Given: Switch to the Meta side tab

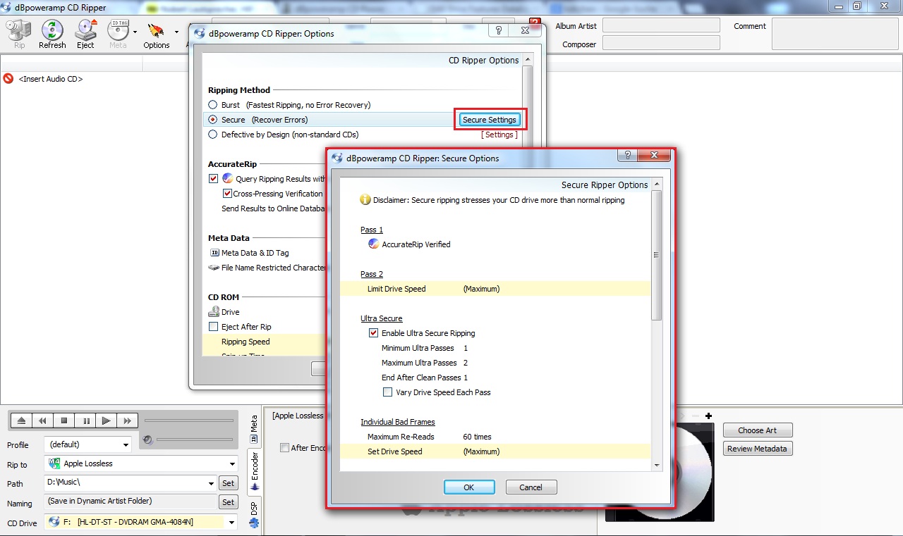Looking at the screenshot, I should [x=254, y=429].
